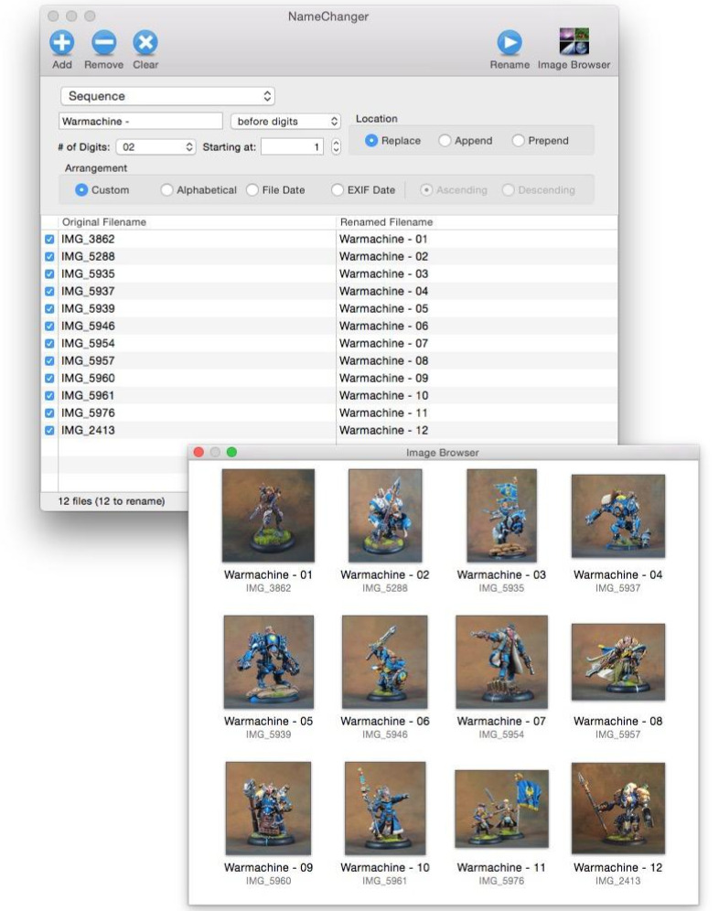The width and height of the screenshot is (719, 911).
Task: Choose EXIF Date arrangement
Action: click(338, 190)
